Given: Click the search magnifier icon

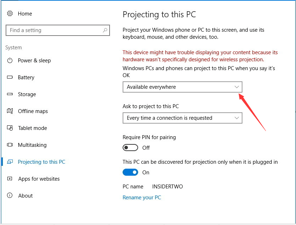Looking at the screenshot, I should tap(105, 30).
